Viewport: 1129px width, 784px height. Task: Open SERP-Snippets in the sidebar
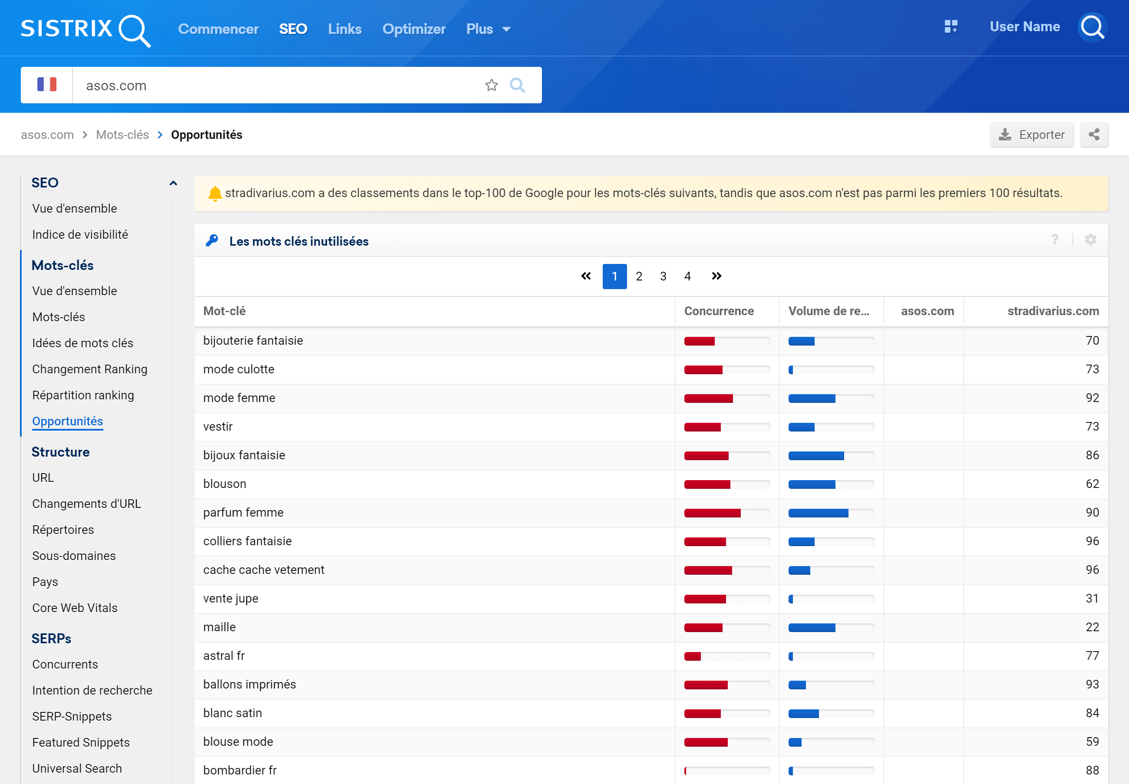72,716
